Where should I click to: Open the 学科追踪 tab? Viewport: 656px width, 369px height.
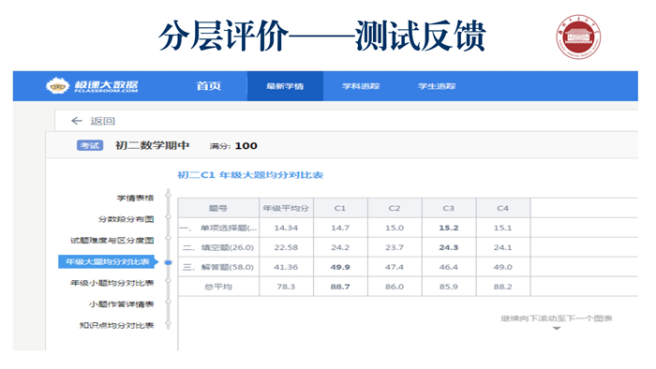361,86
